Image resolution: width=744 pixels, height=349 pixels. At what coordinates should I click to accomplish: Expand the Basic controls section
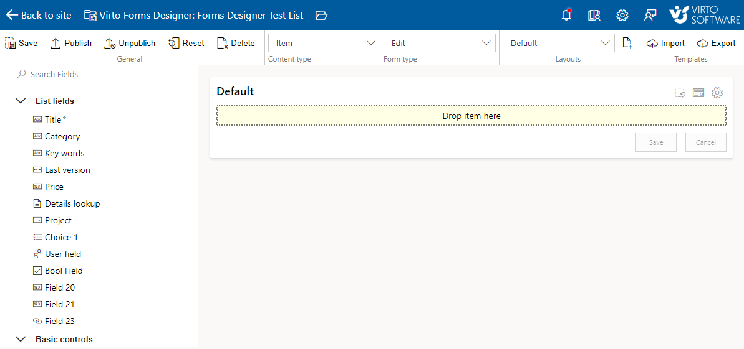(21, 339)
